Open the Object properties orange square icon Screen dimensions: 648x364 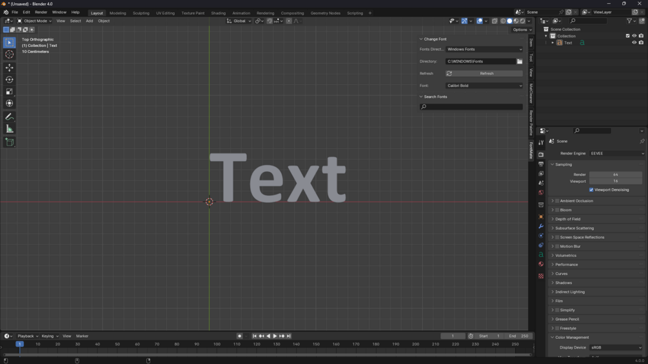[541, 216]
